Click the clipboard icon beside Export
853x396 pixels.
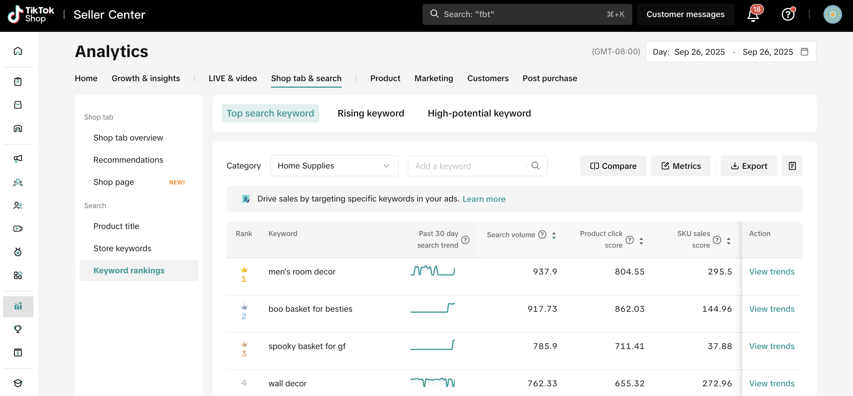tap(792, 166)
